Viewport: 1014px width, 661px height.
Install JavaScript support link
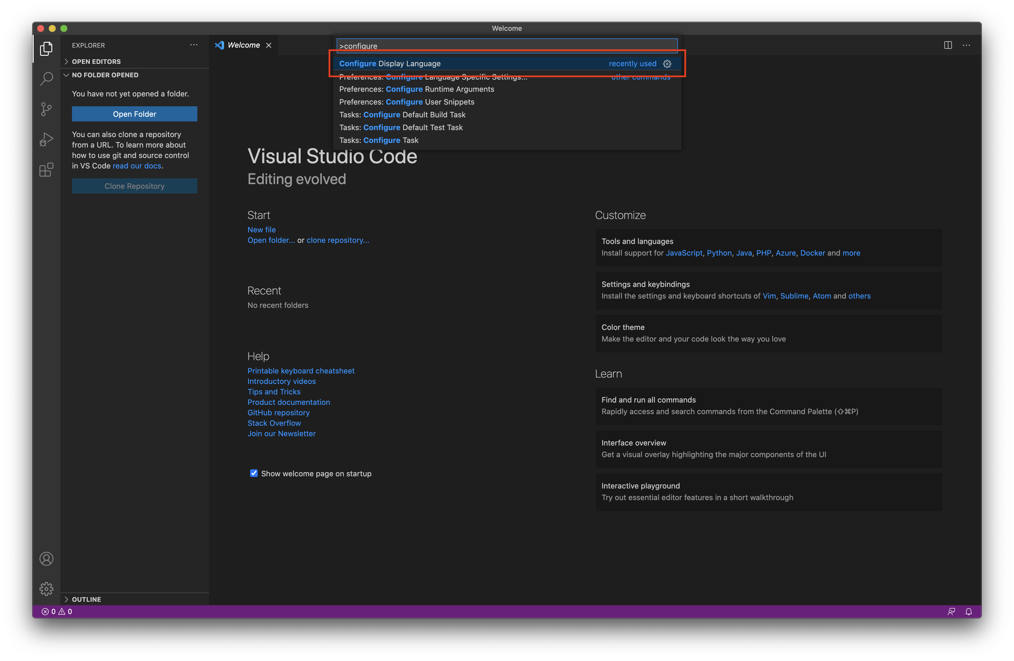684,253
